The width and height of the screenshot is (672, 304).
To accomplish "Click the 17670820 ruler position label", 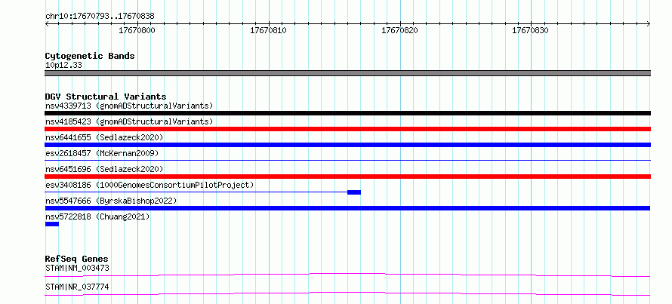I will pyautogui.click(x=399, y=30).
